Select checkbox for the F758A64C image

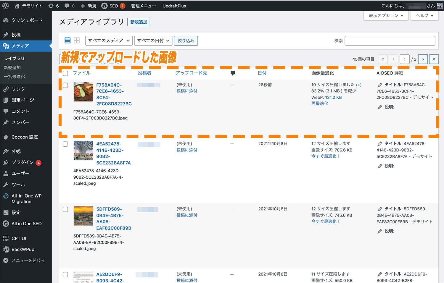(65, 85)
